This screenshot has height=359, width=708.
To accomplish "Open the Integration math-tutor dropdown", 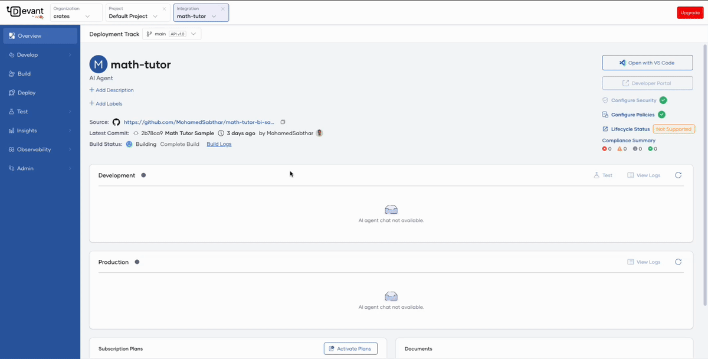I will (201, 12).
